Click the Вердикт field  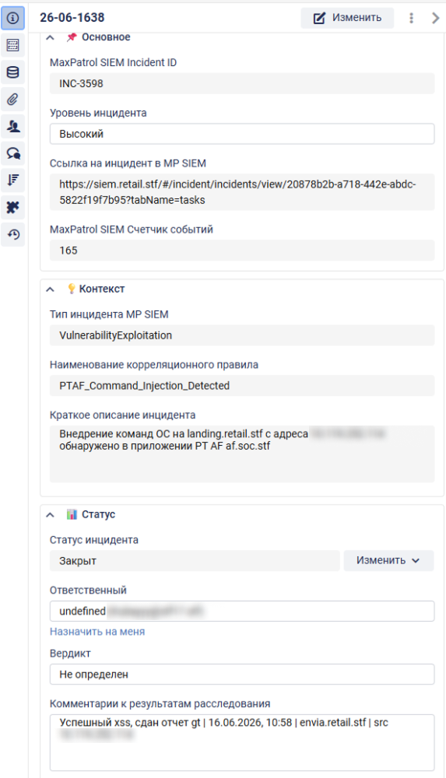(242, 675)
